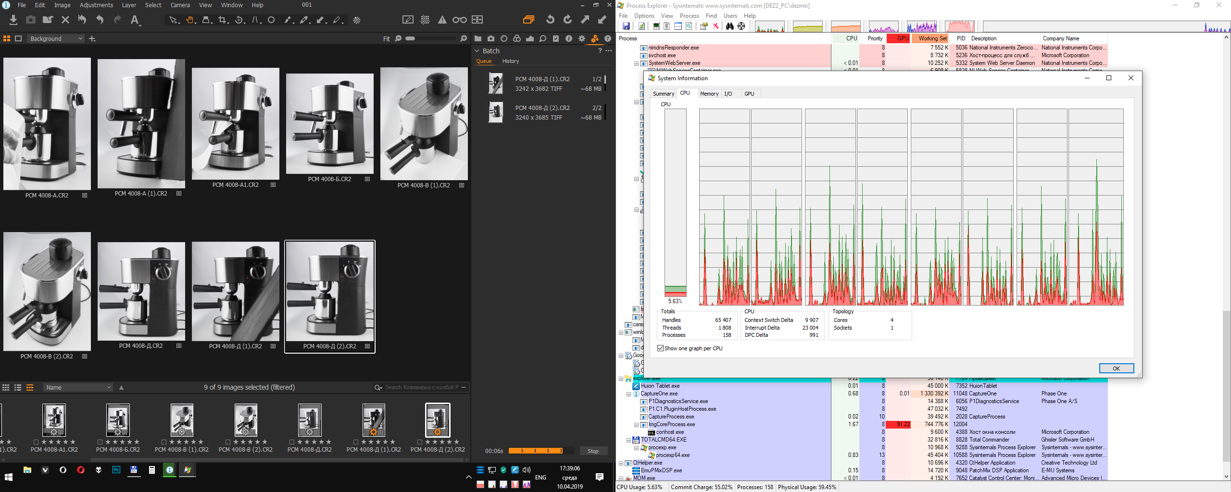
Task: Stop the batch processing
Action: [x=593, y=451]
